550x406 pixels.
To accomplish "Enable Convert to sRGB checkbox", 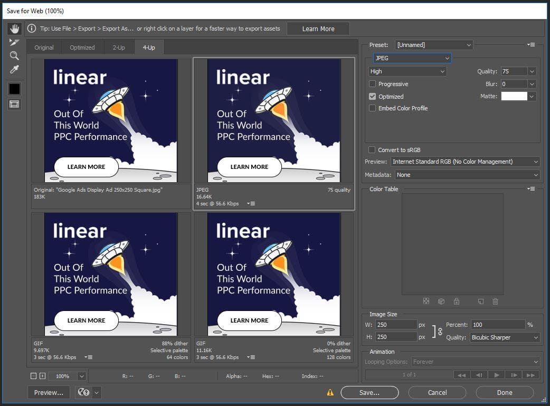I will [372, 150].
